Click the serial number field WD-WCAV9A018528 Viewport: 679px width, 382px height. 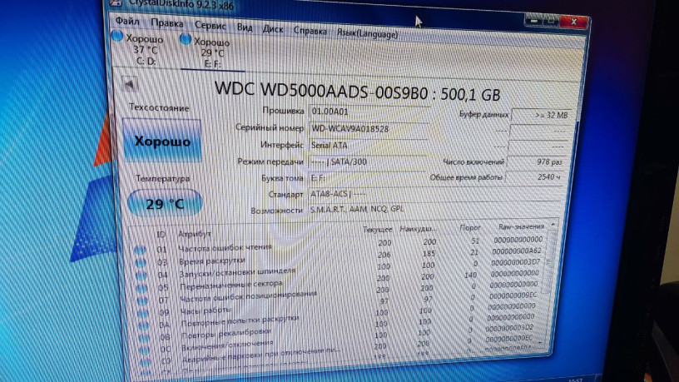tap(369, 129)
